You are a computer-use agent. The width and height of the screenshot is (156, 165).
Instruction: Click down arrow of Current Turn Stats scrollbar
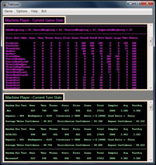pyautogui.click(x=151, y=160)
